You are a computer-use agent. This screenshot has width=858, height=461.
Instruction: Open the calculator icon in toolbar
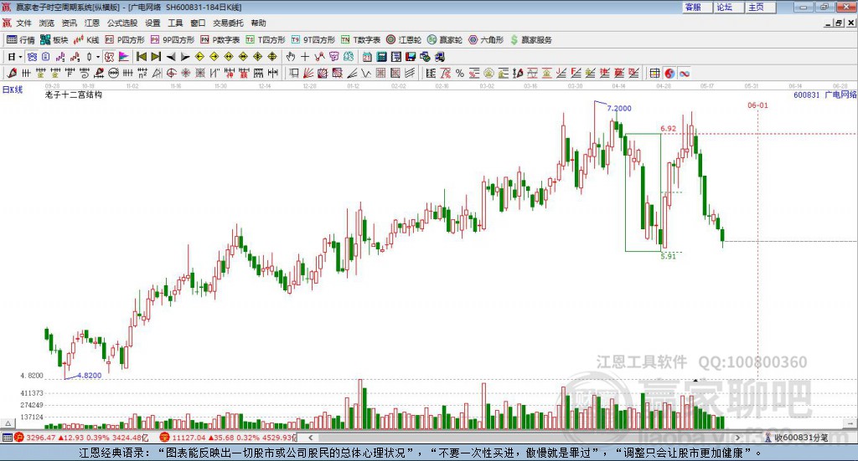[x=381, y=57]
